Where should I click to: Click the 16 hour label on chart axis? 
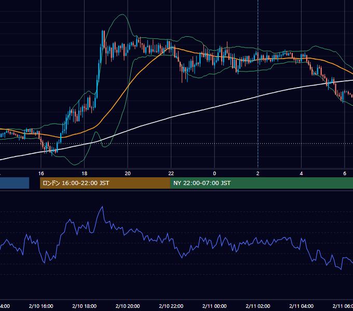41,174
